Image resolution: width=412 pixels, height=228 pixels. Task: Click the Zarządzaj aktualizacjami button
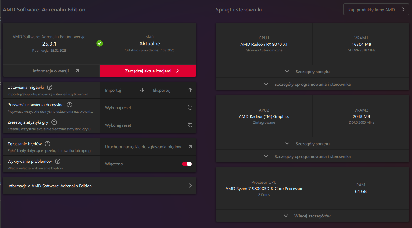point(148,71)
